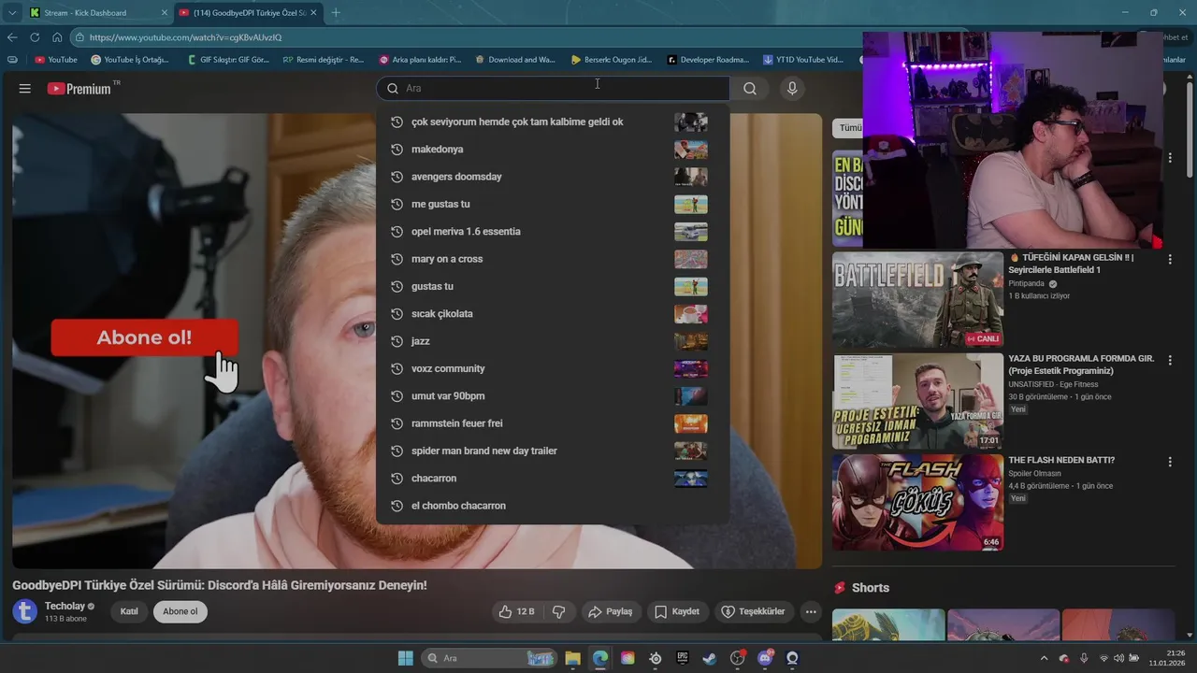
Task: Open the Techolay channel name link
Action: pos(65,606)
